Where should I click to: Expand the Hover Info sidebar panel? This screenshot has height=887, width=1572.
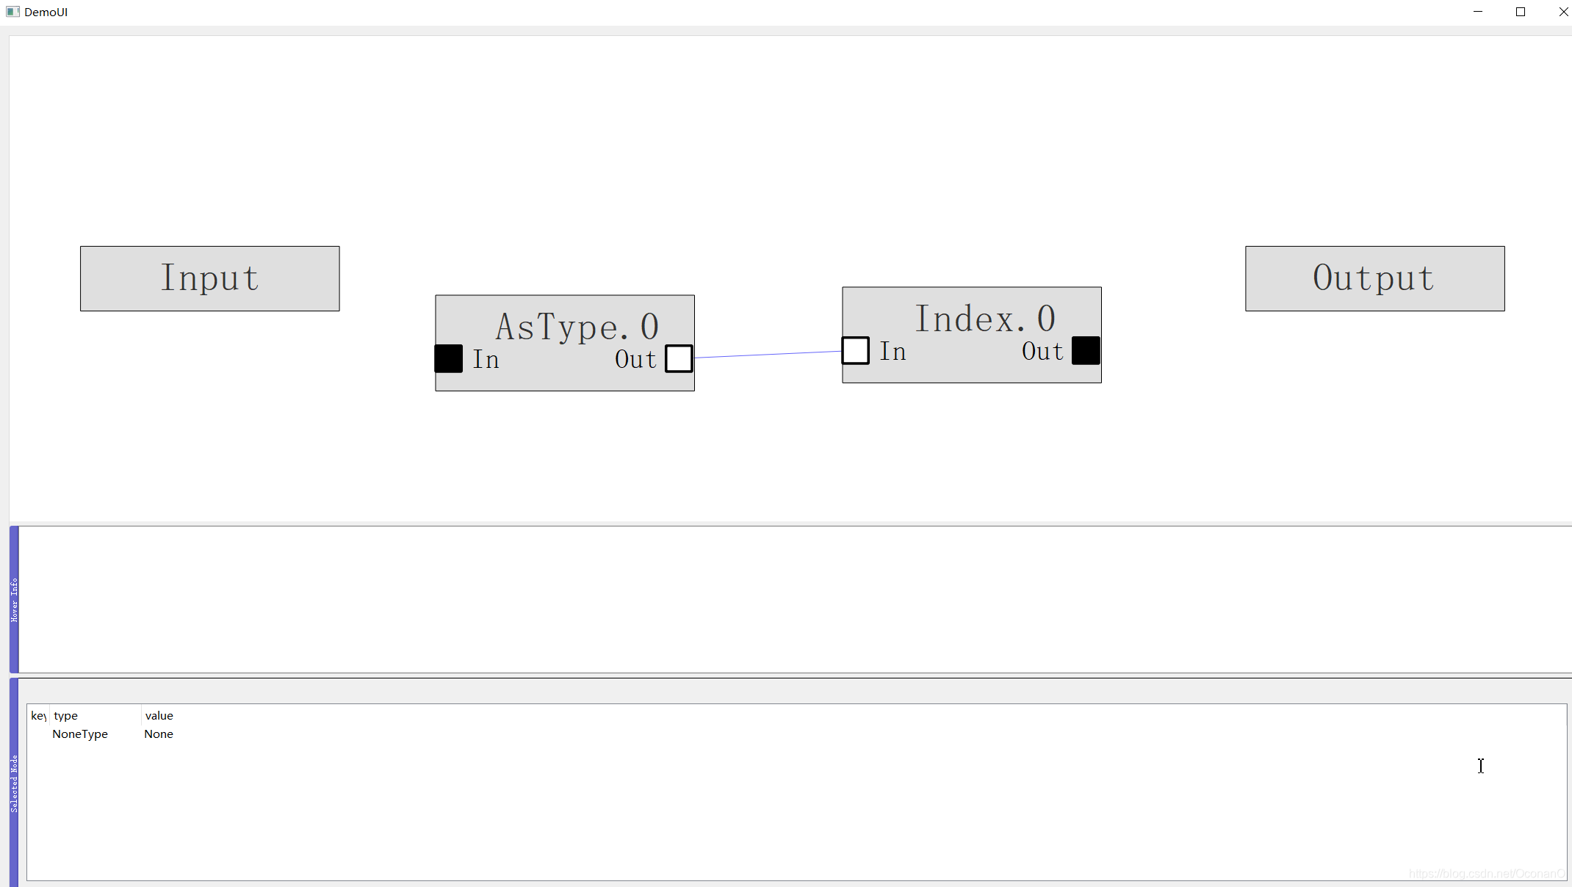tap(14, 598)
